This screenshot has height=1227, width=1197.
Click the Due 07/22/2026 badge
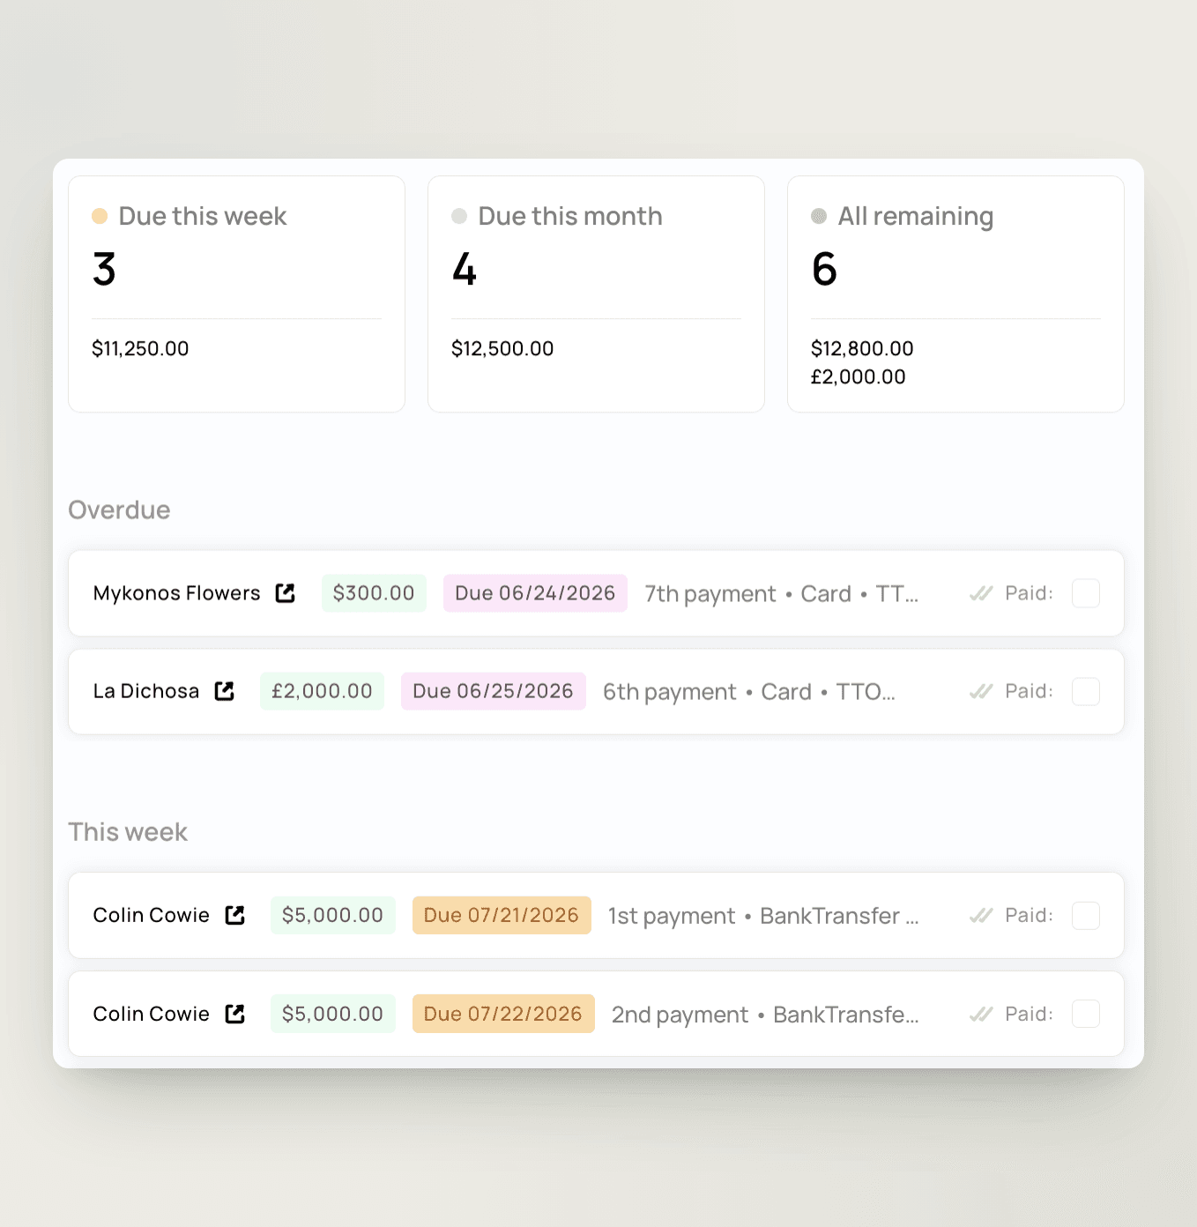click(503, 1014)
